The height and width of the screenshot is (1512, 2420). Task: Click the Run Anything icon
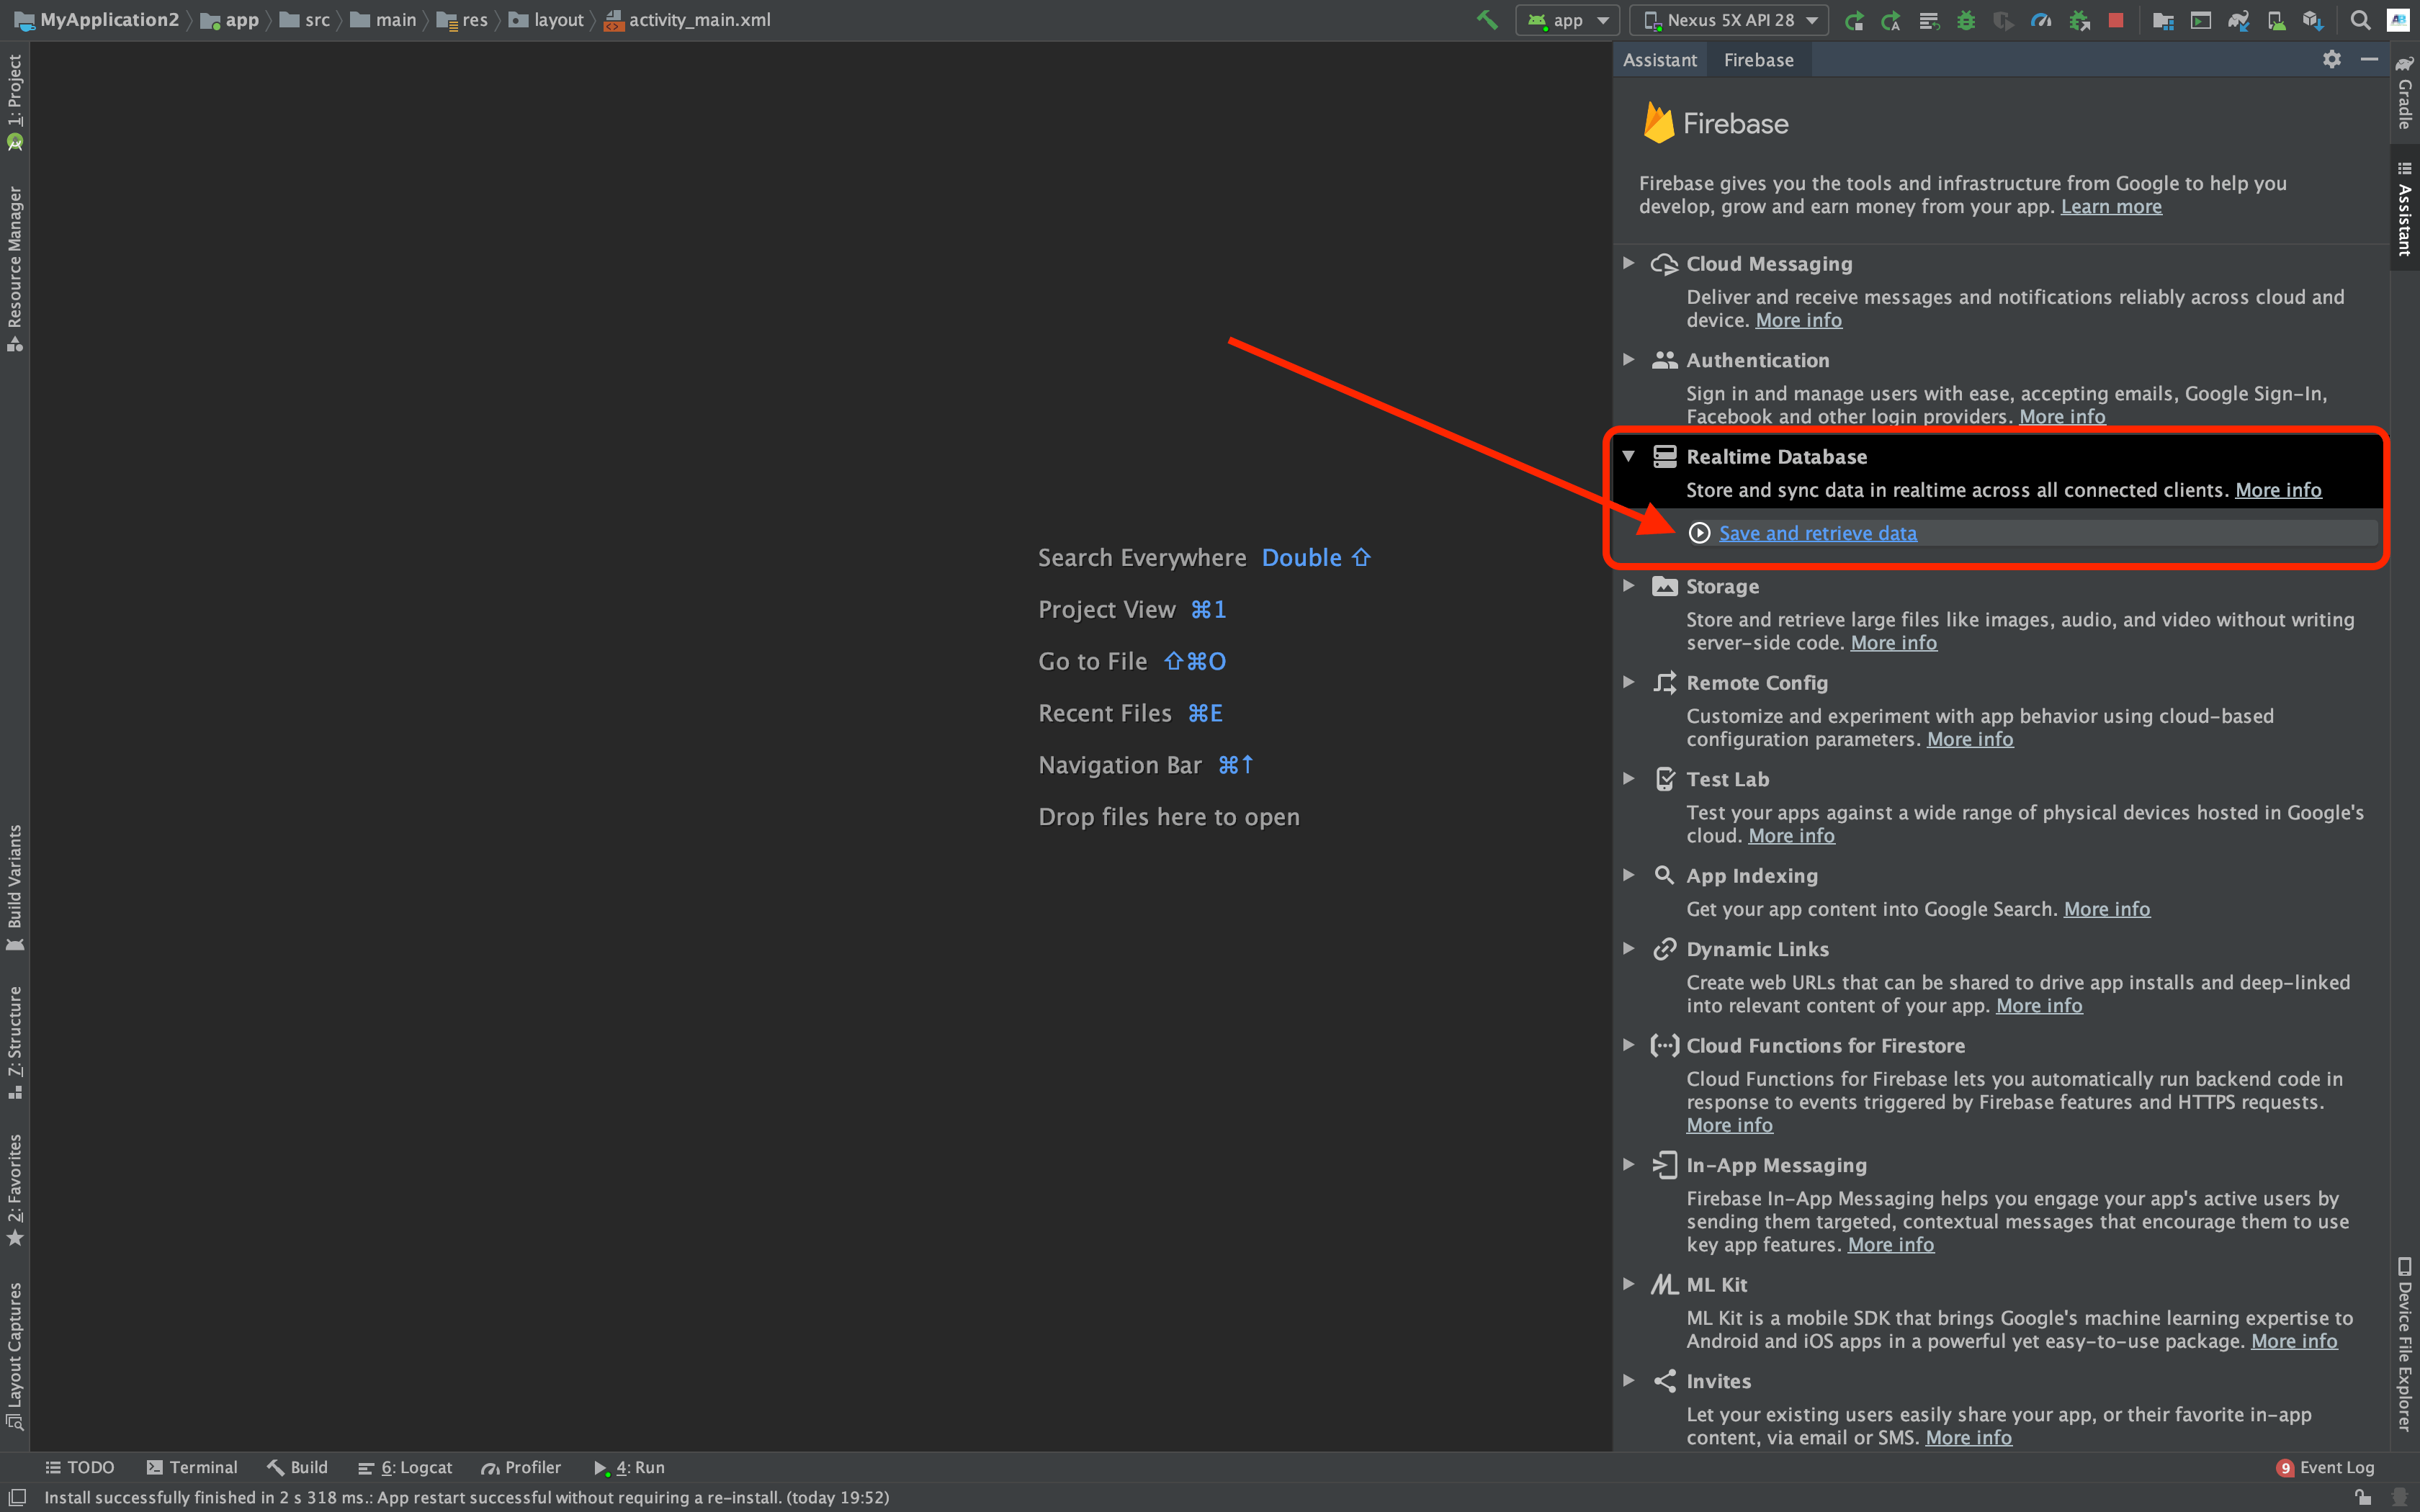pyautogui.click(x=2201, y=20)
